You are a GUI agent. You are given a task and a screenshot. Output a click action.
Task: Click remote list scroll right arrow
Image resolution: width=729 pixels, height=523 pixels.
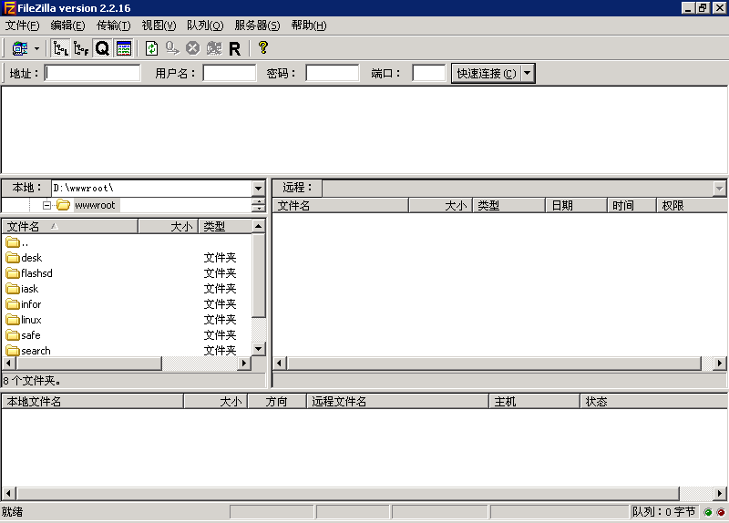click(x=720, y=363)
